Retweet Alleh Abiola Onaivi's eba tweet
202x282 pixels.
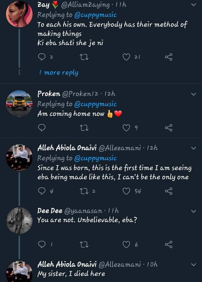tap(84, 191)
